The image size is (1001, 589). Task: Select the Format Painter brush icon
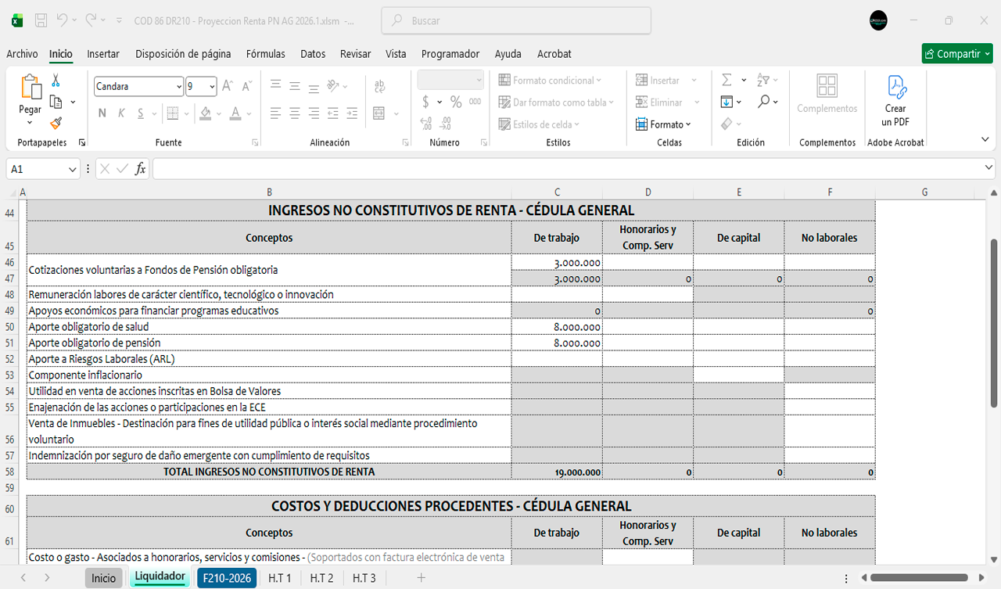pyautogui.click(x=56, y=123)
